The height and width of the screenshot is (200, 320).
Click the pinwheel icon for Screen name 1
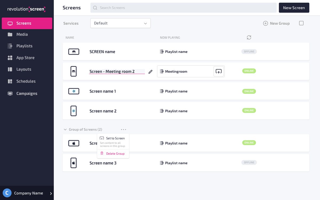click(74, 91)
